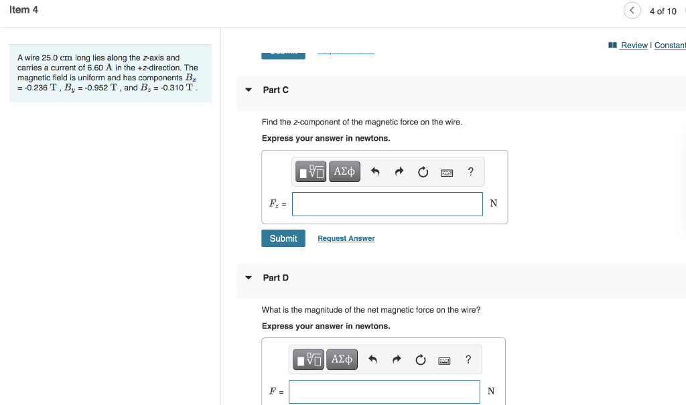Click Request Answer under Part C
The width and height of the screenshot is (686, 405).
[x=346, y=238]
